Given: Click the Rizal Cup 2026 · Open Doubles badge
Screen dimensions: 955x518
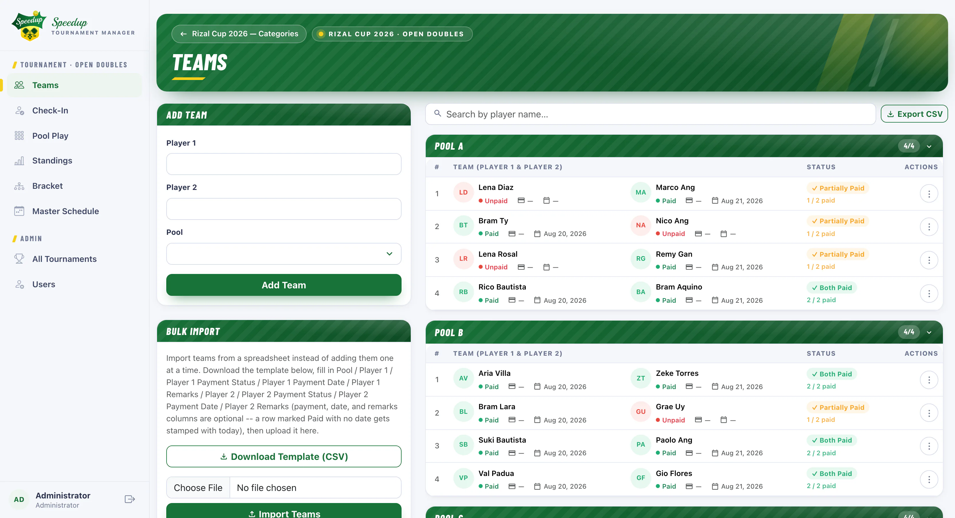Looking at the screenshot, I should point(392,34).
